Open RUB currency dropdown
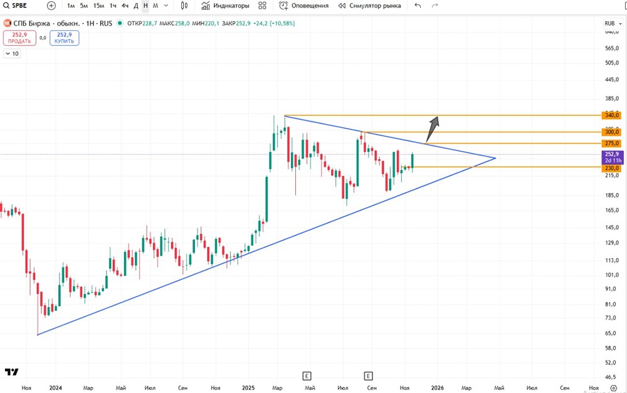627x393 pixels. [x=613, y=24]
